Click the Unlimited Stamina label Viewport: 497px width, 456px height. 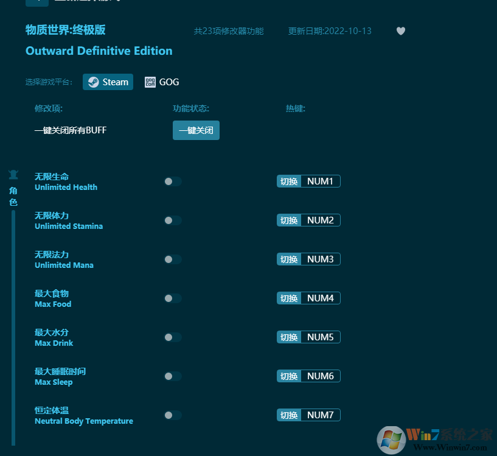pyautogui.click(x=69, y=226)
